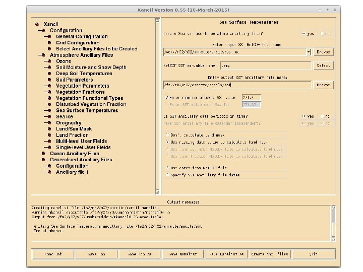
Task: Click the Quit button
Action: click(x=313, y=254)
